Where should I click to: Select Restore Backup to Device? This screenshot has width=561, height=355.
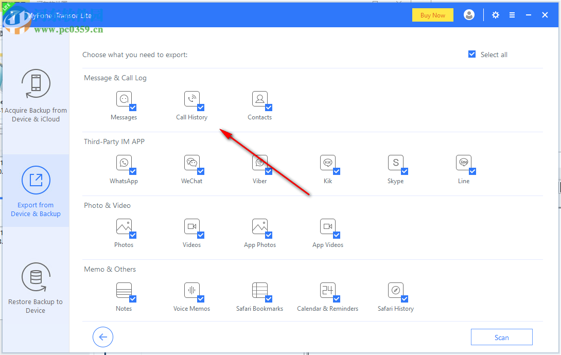tap(36, 288)
